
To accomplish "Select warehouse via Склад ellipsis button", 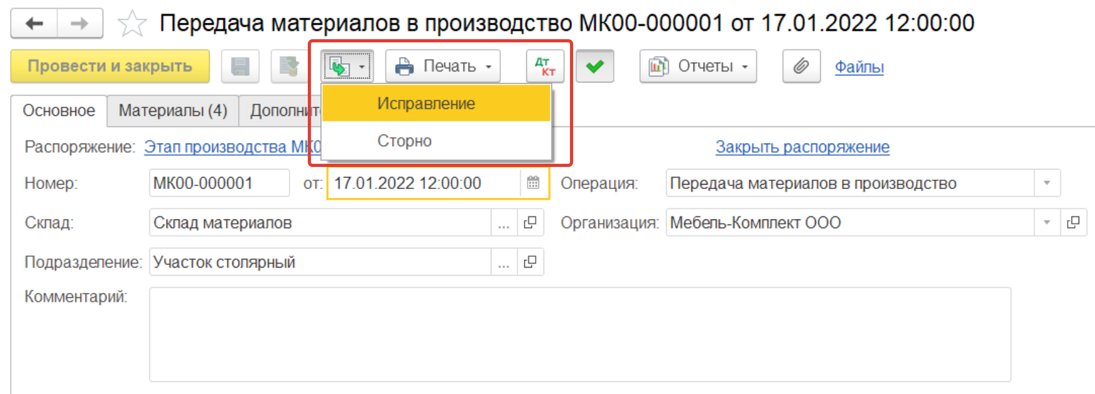I will click(503, 223).
